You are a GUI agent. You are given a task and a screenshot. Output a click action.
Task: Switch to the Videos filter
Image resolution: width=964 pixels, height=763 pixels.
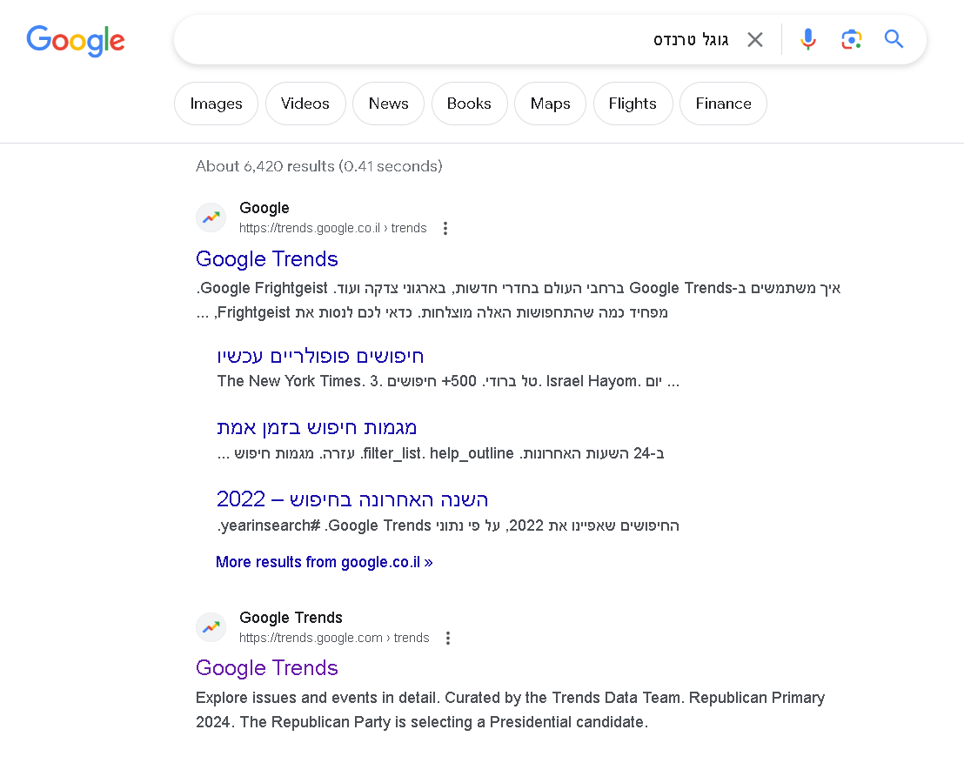(x=305, y=104)
